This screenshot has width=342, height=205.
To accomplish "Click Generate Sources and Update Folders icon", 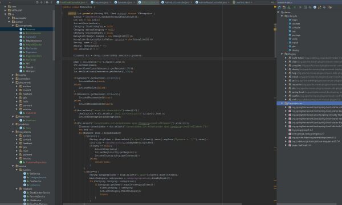I will (284, 7).
